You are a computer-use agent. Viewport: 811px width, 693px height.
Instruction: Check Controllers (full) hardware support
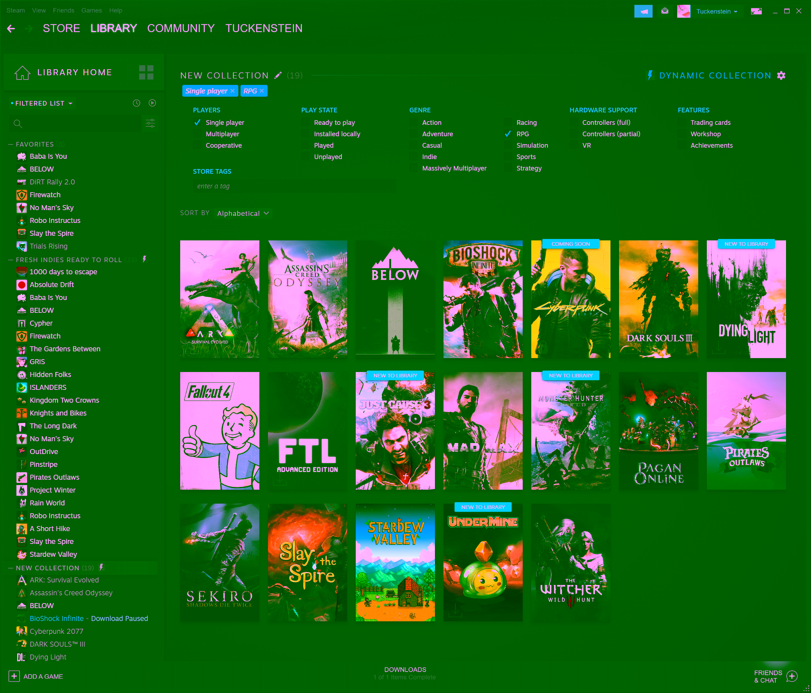pos(574,122)
